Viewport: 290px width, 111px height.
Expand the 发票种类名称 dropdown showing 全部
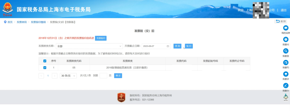89,46
